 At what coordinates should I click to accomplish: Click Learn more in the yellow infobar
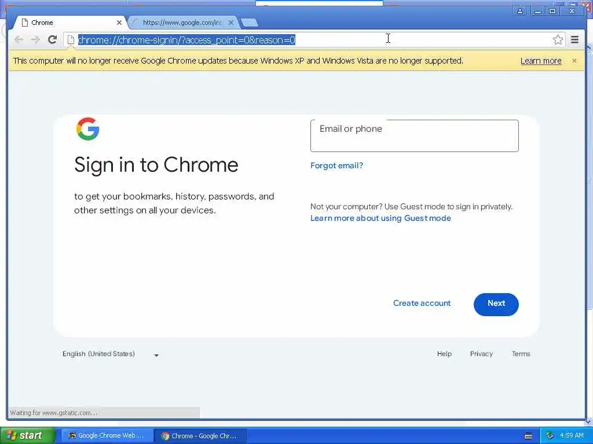pyautogui.click(x=541, y=61)
